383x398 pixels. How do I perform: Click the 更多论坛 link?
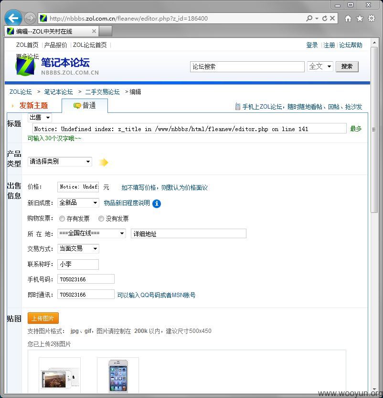click(x=27, y=56)
